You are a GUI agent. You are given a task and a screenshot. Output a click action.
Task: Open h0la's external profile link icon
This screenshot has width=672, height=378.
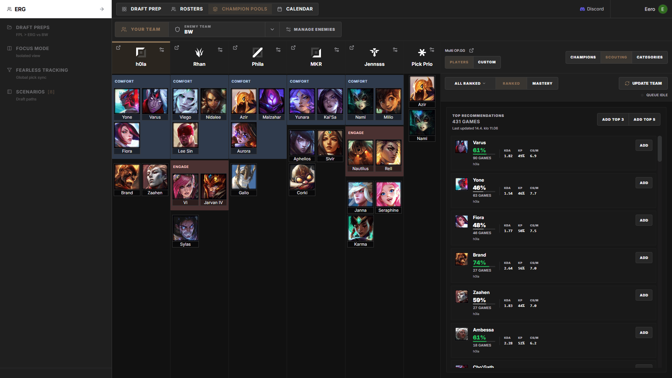pyautogui.click(x=118, y=48)
